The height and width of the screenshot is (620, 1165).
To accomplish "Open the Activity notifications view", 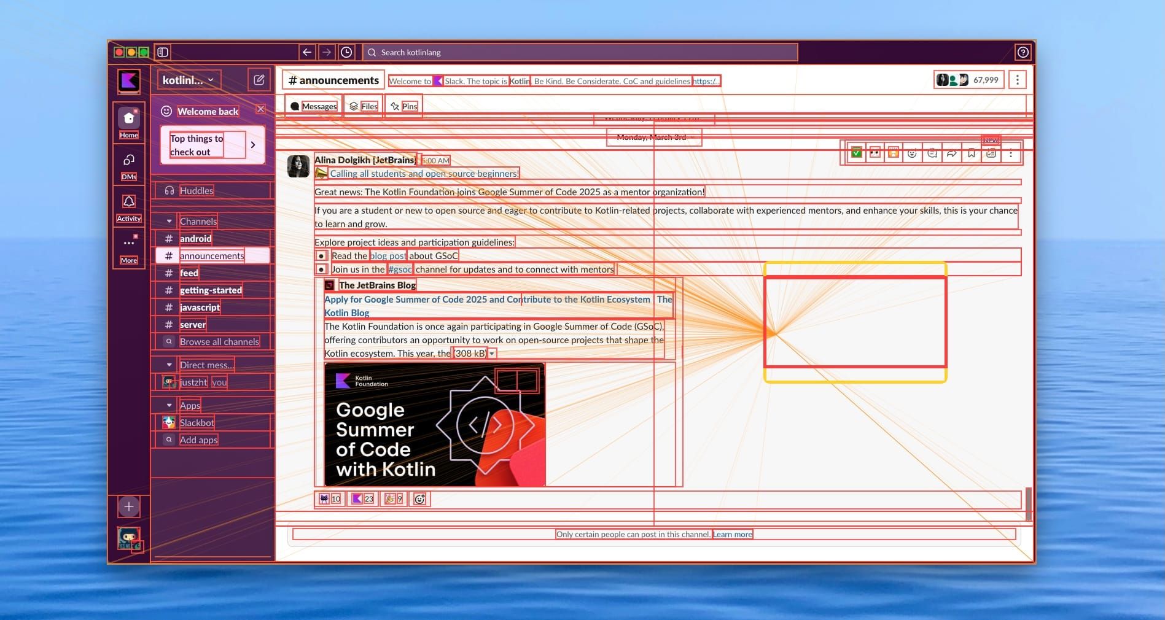I will pyautogui.click(x=129, y=206).
